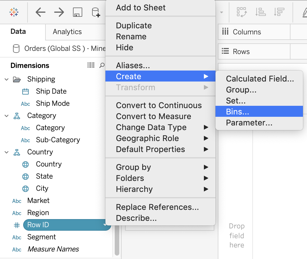307x259 pixels.
Task: Click the Drop field here area
Action: [236, 236]
